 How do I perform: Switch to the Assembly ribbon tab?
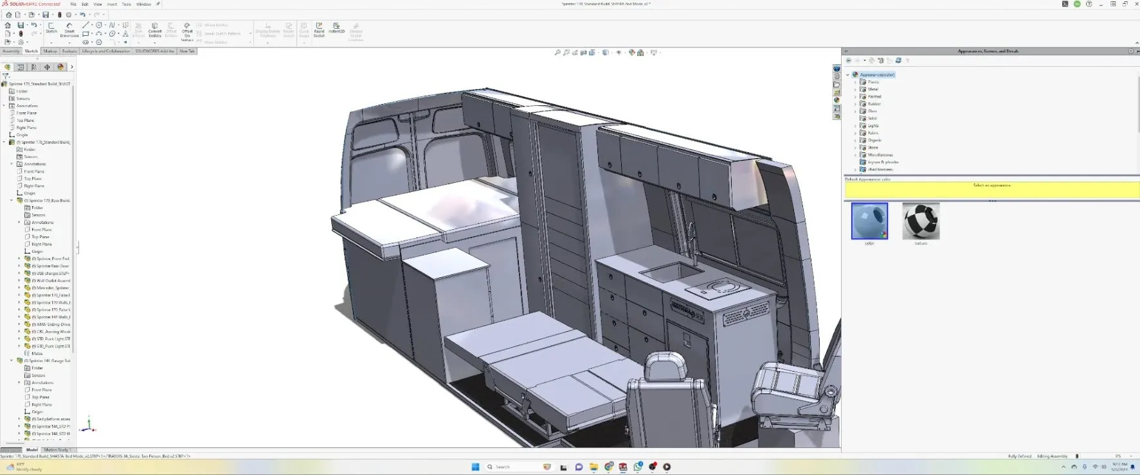tap(11, 51)
